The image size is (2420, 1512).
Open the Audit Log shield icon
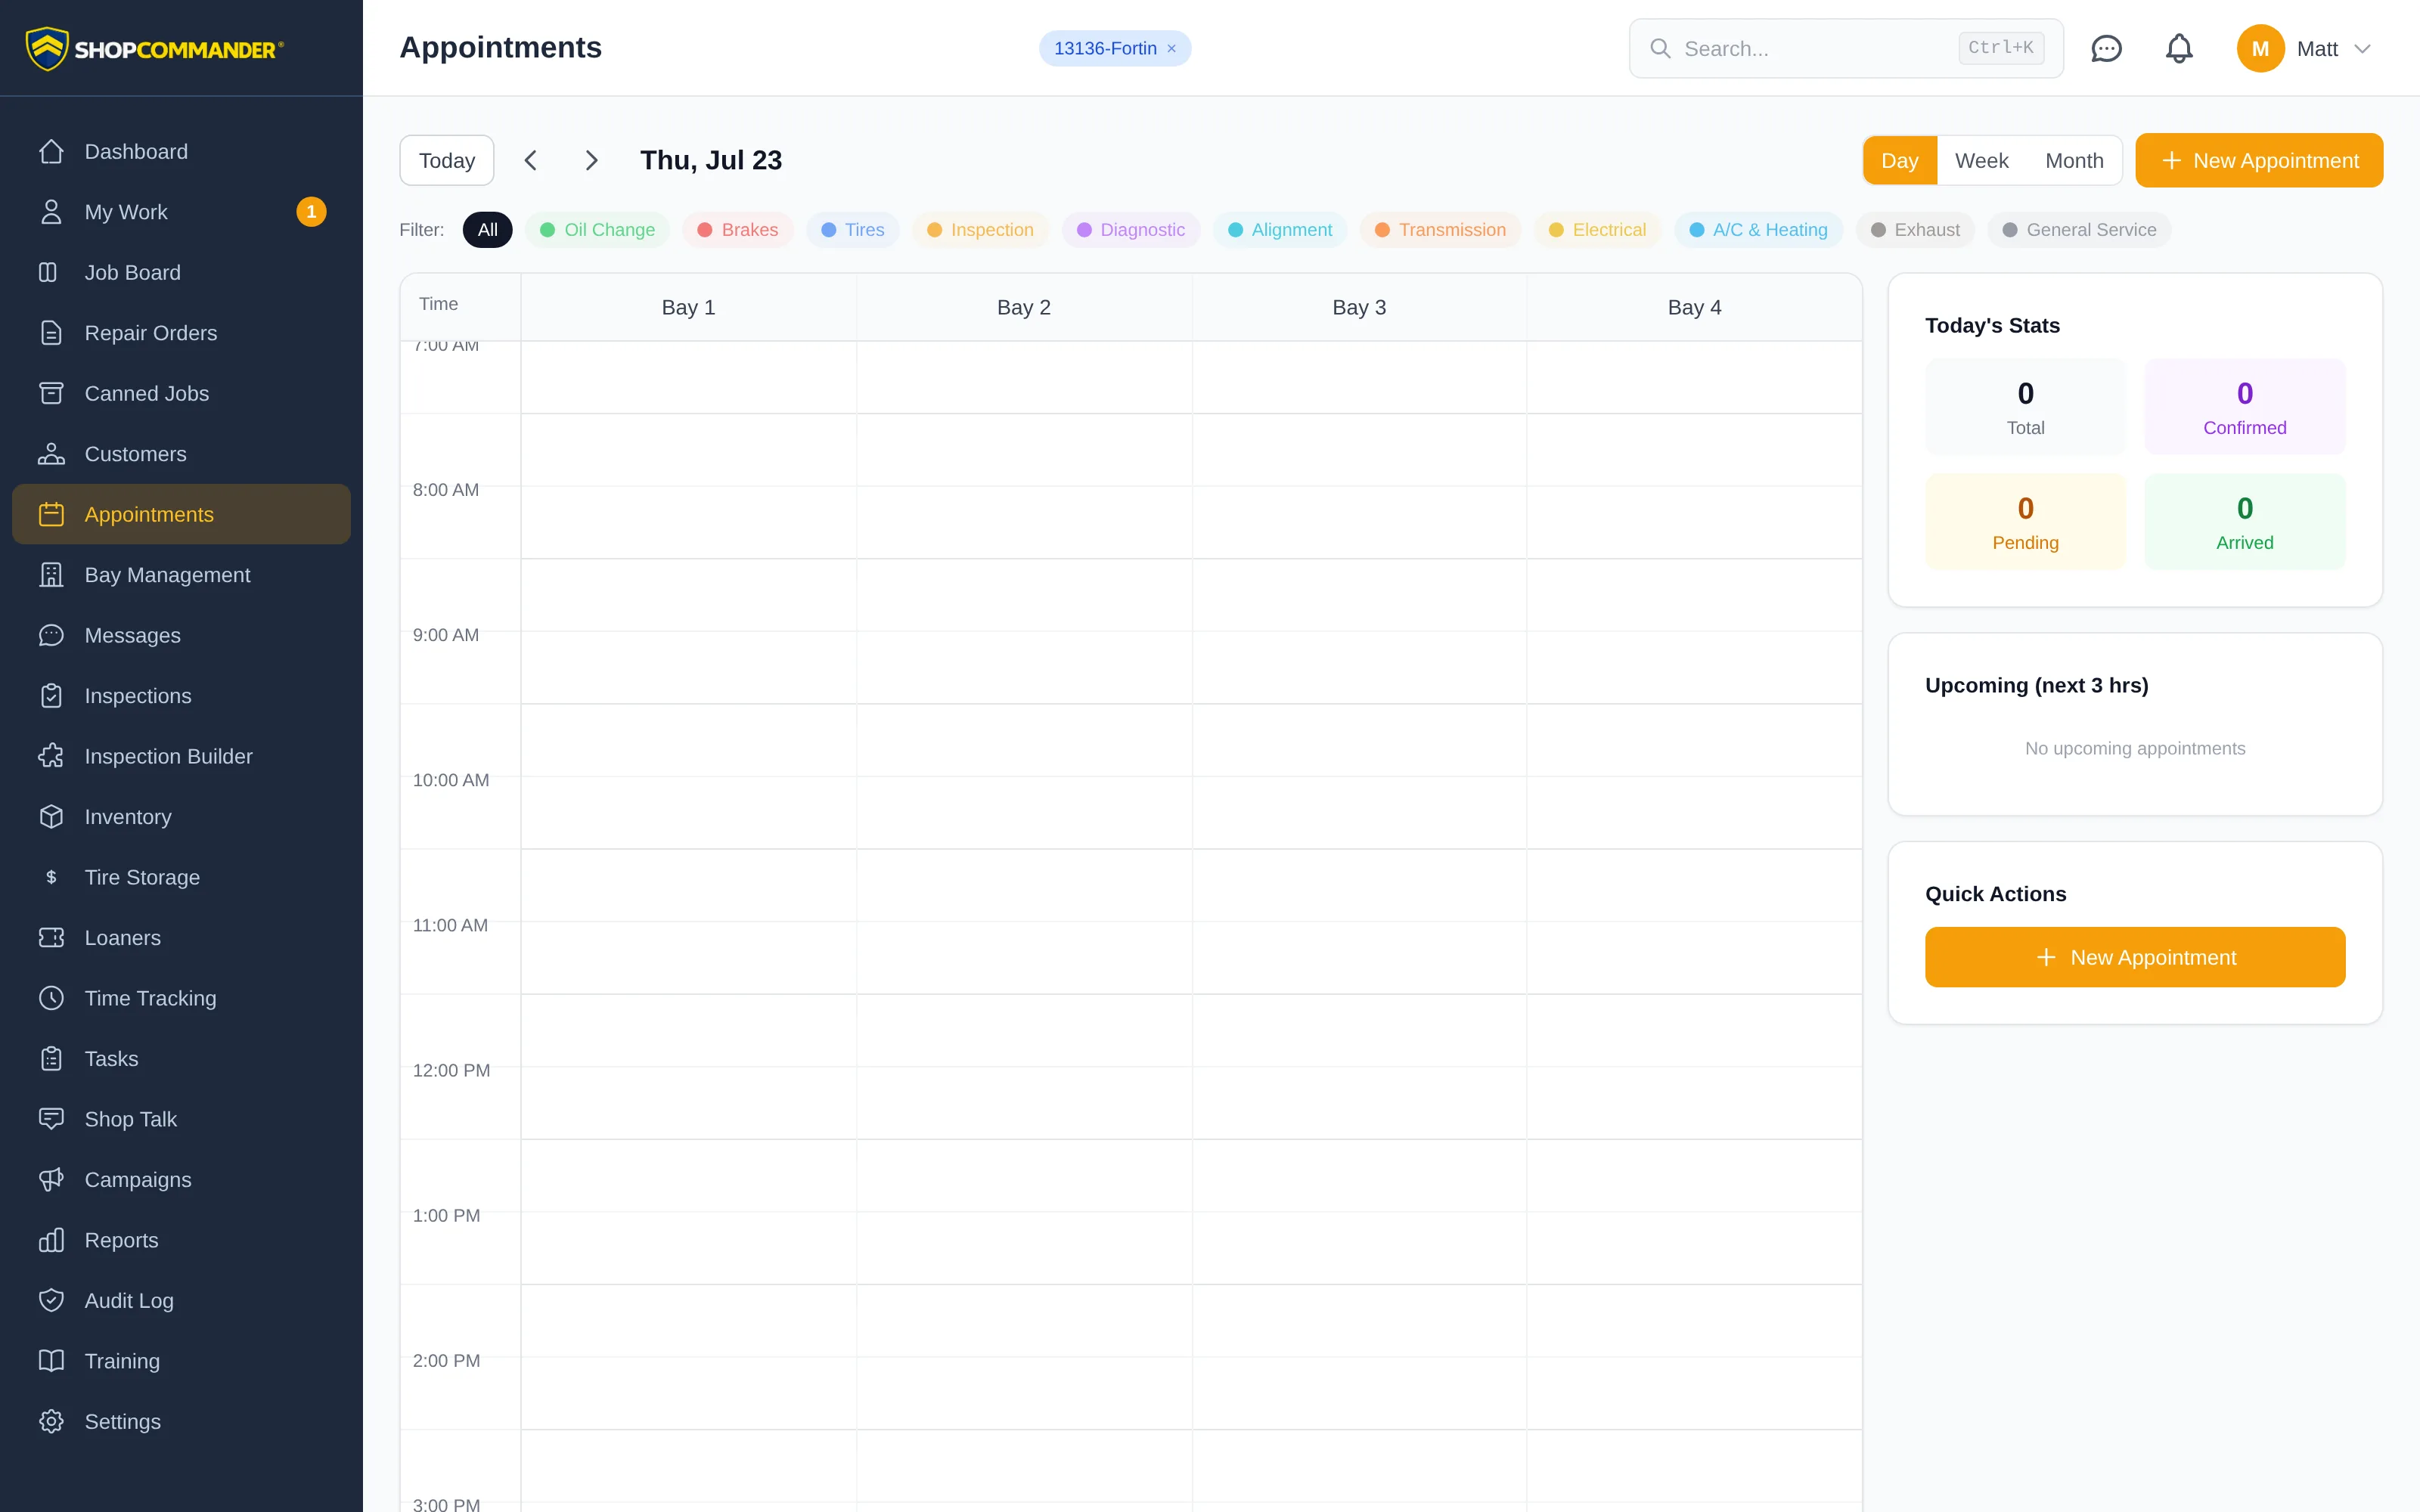[51, 1300]
